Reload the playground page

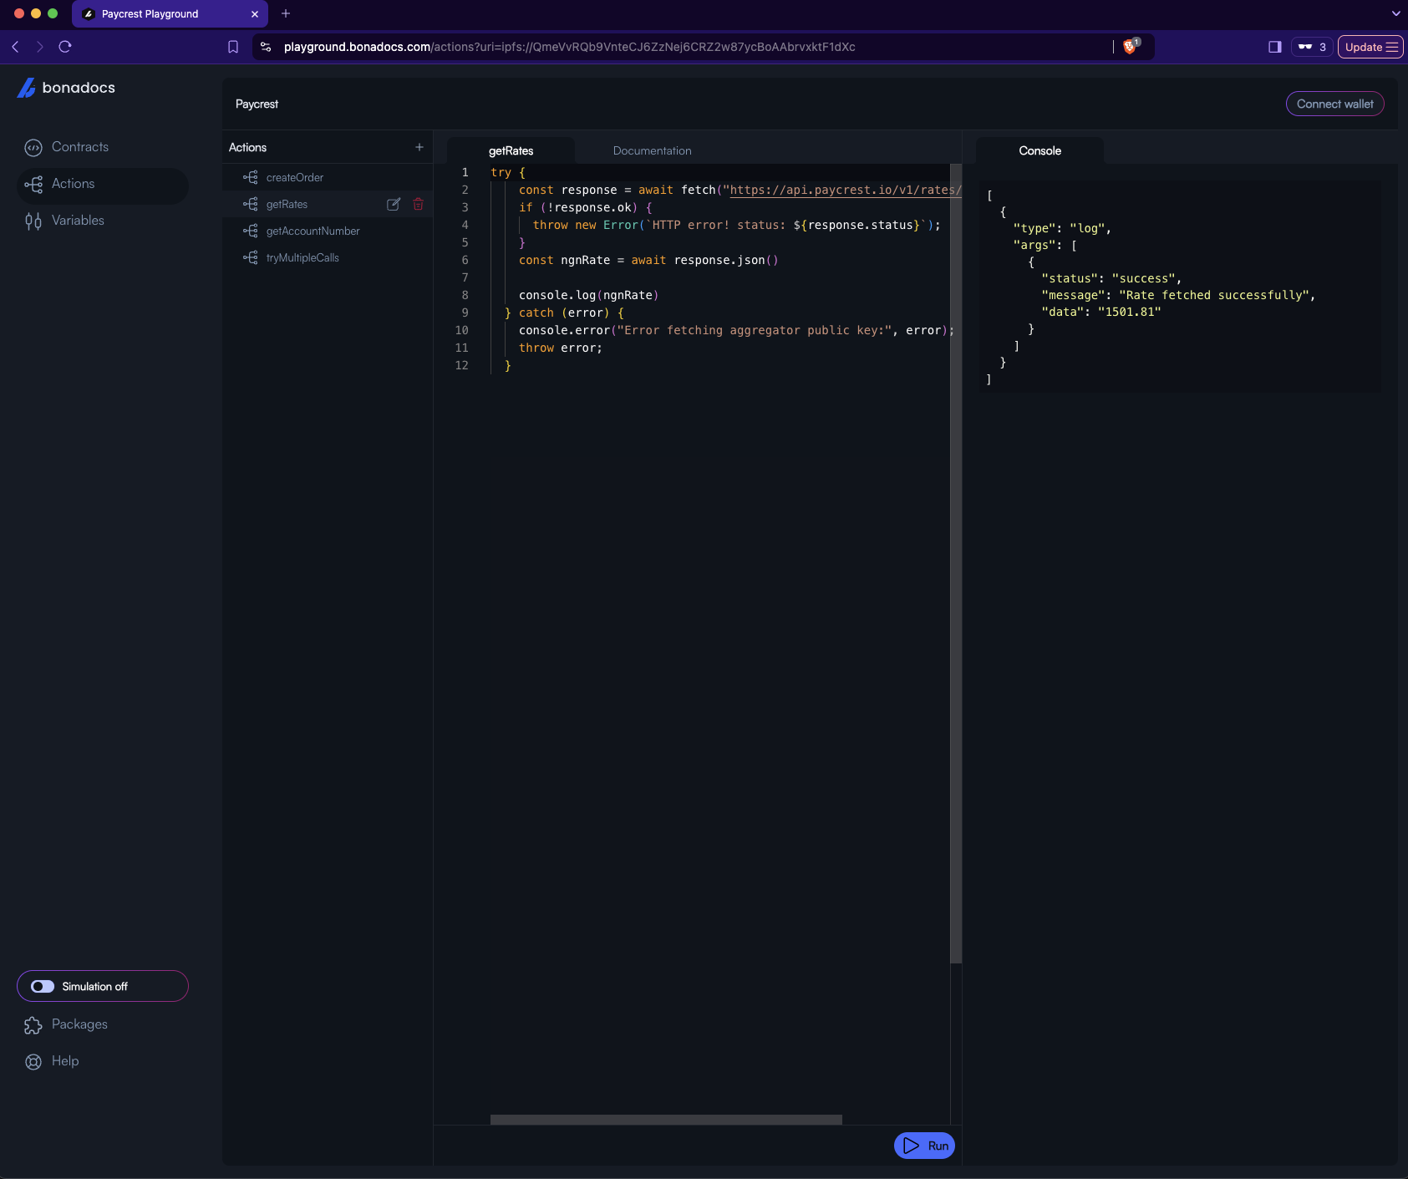65,47
